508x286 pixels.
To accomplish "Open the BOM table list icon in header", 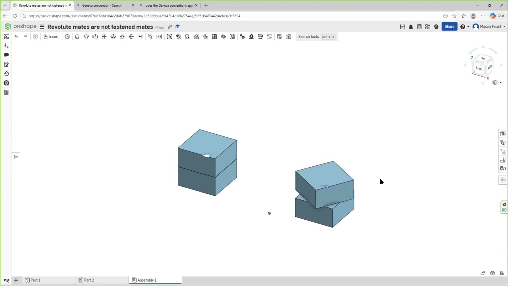I will [x=419, y=27].
